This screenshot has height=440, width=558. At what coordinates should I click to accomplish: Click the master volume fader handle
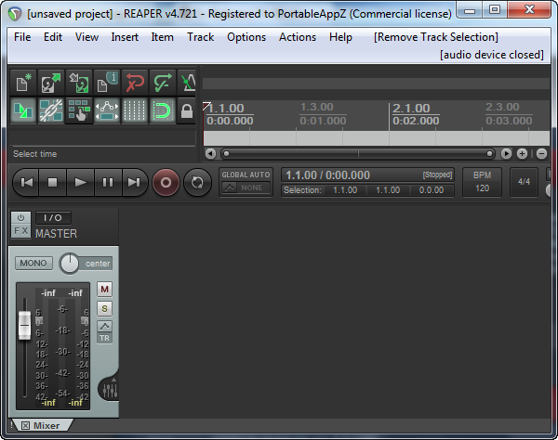coord(24,325)
